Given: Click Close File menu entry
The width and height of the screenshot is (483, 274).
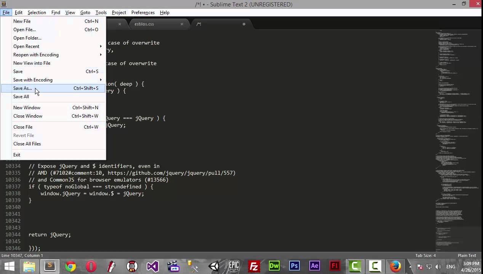Looking at the screenshot, I should pos(53,127).
